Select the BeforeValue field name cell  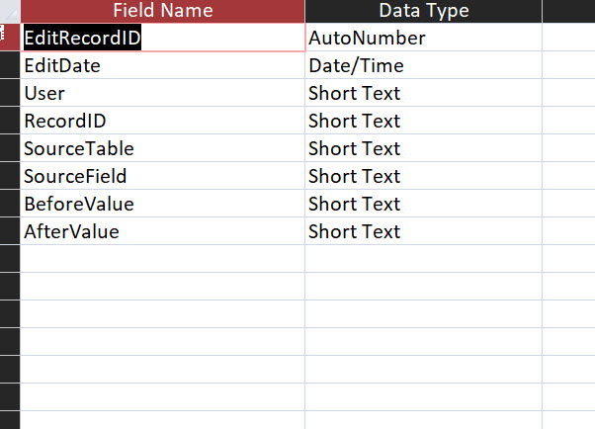(x=79, y=205)
